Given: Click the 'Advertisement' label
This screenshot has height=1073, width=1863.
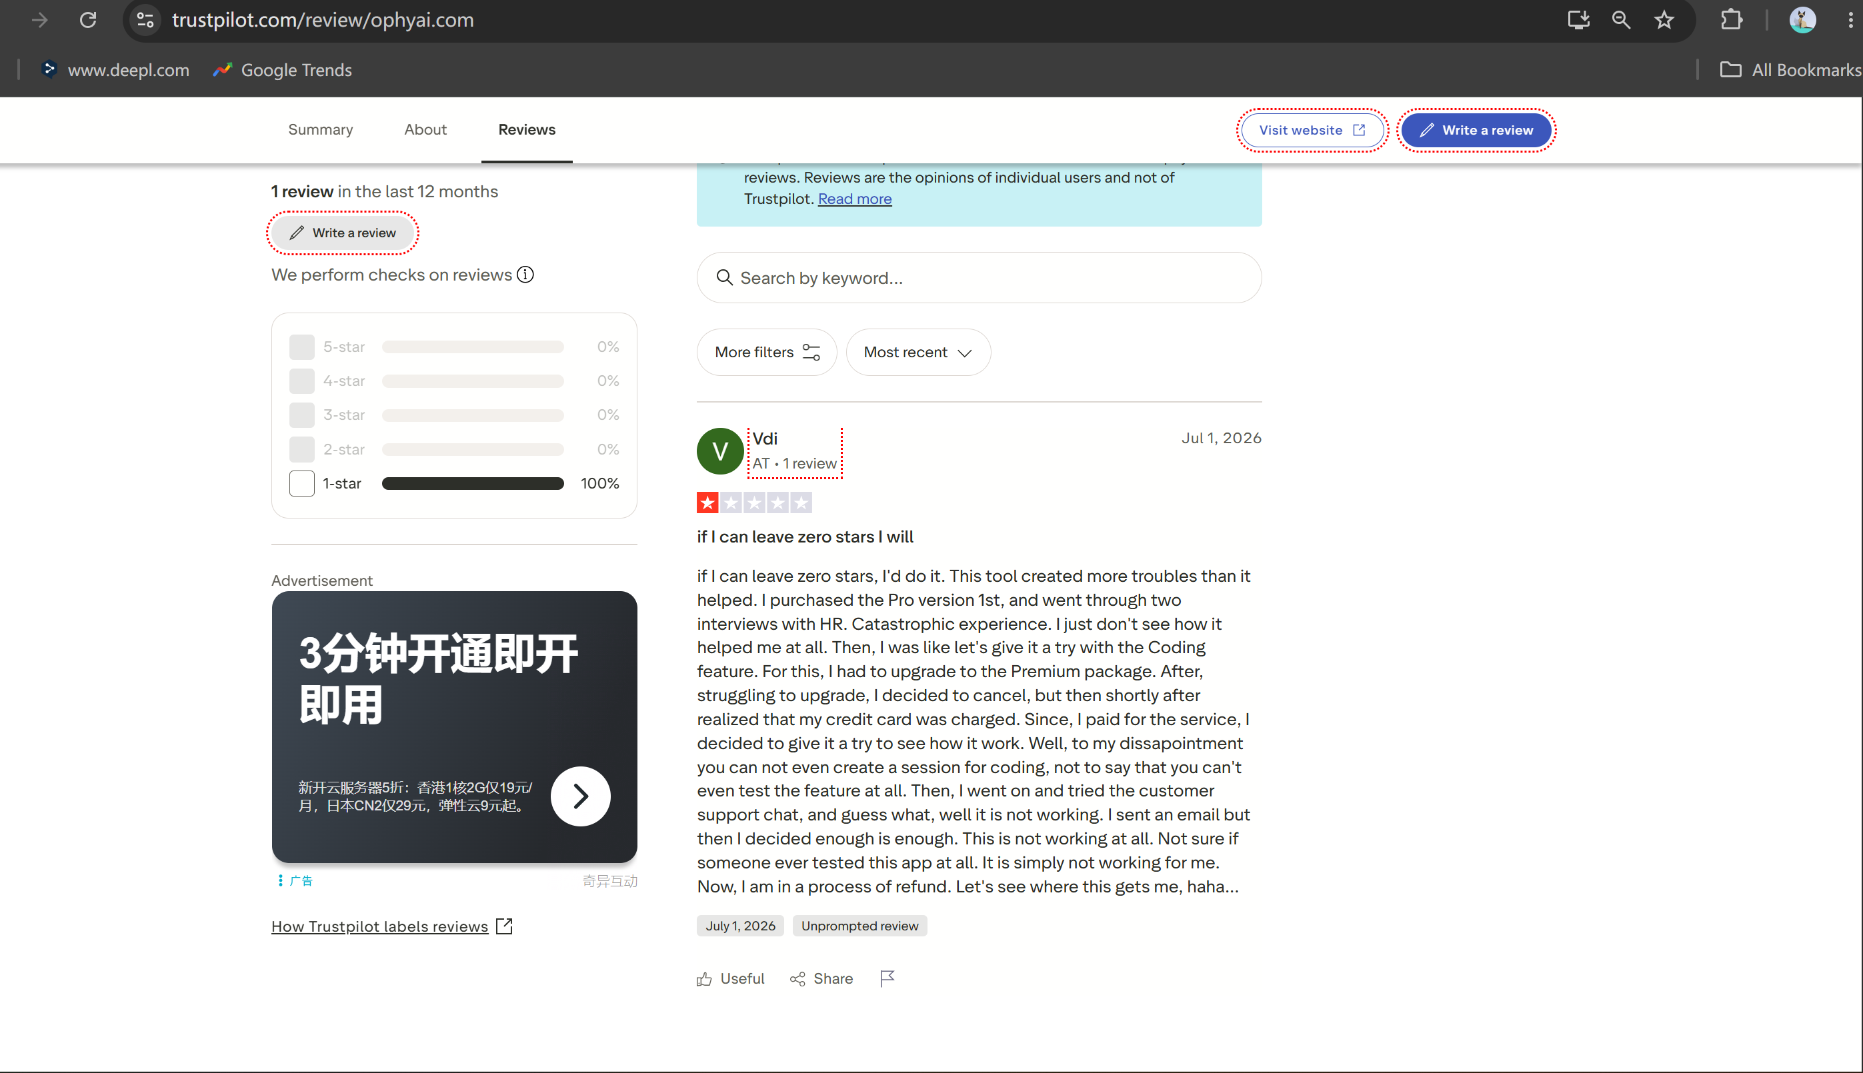Looking at the screenshot, I should 321,580.
